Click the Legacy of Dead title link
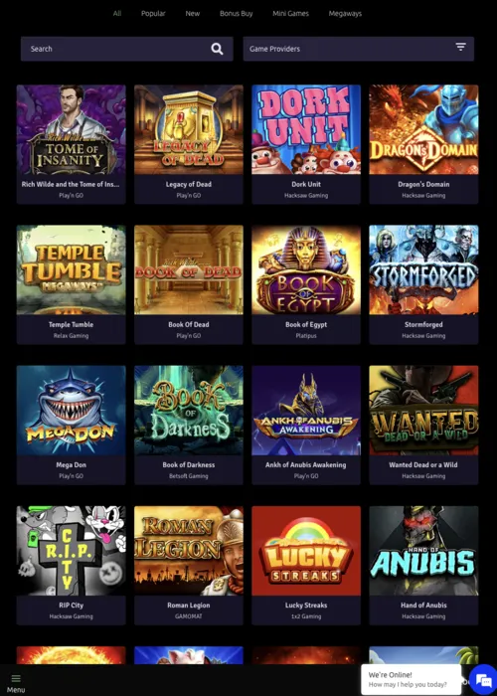Screen dimensions: 497x696 [189, 184]
